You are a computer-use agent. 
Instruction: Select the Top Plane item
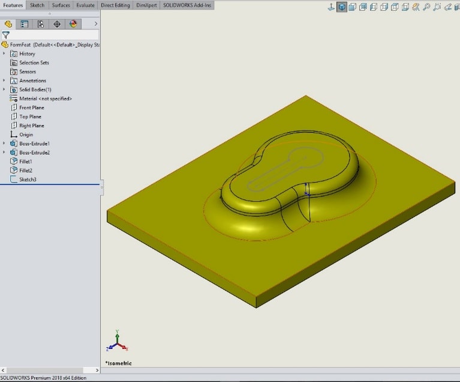(30, 117)
